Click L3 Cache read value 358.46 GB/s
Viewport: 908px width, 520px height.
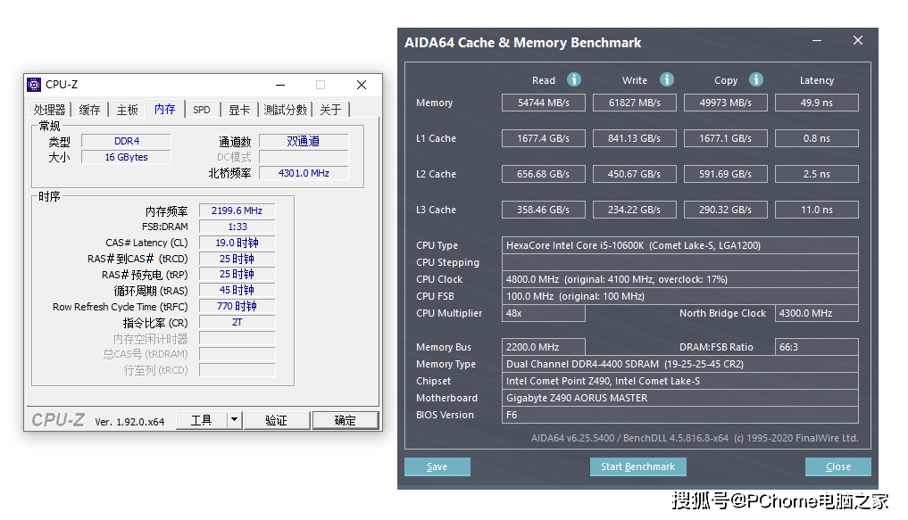pyautogui.click(x=543, y=210)
